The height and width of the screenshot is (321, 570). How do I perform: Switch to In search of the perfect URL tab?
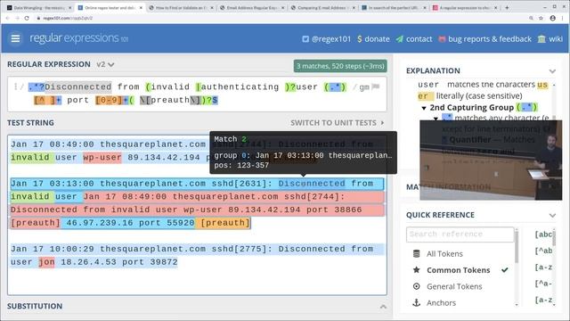pyautogui.click(x=394, y=7)
